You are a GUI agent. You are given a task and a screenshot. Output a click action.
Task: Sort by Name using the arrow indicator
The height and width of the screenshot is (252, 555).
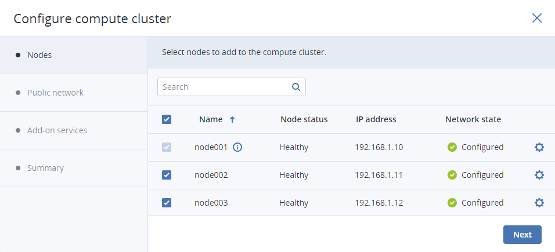(232, 119)
